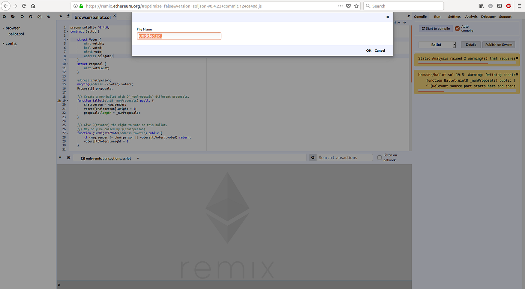
Task: Click the down arrow above the editor
Action: click(x=405, y=22)
